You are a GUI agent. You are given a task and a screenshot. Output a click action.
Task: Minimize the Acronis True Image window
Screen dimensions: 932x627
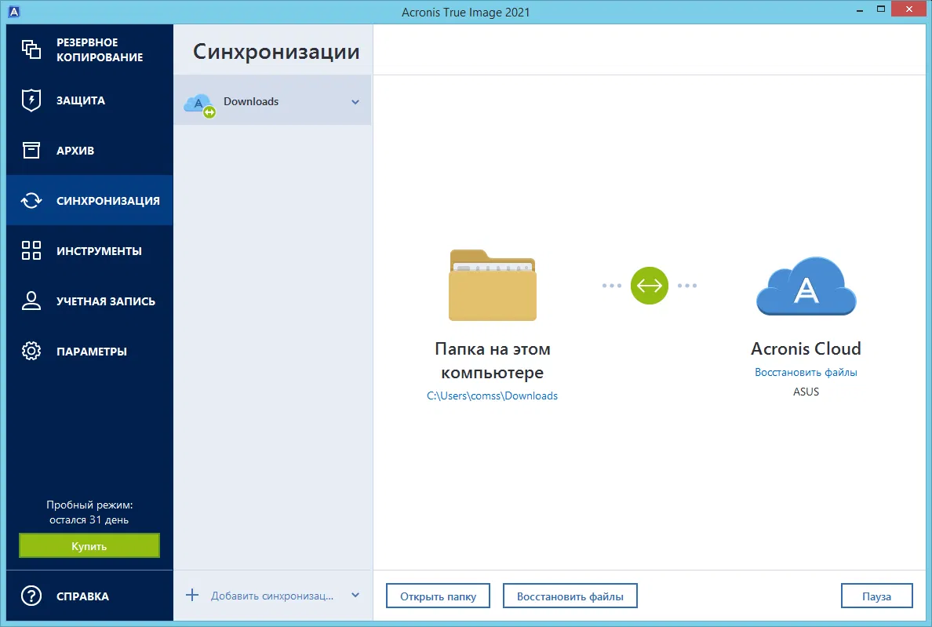[x=860, y=11]
